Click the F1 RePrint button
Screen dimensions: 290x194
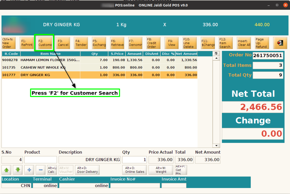point(27,43)
